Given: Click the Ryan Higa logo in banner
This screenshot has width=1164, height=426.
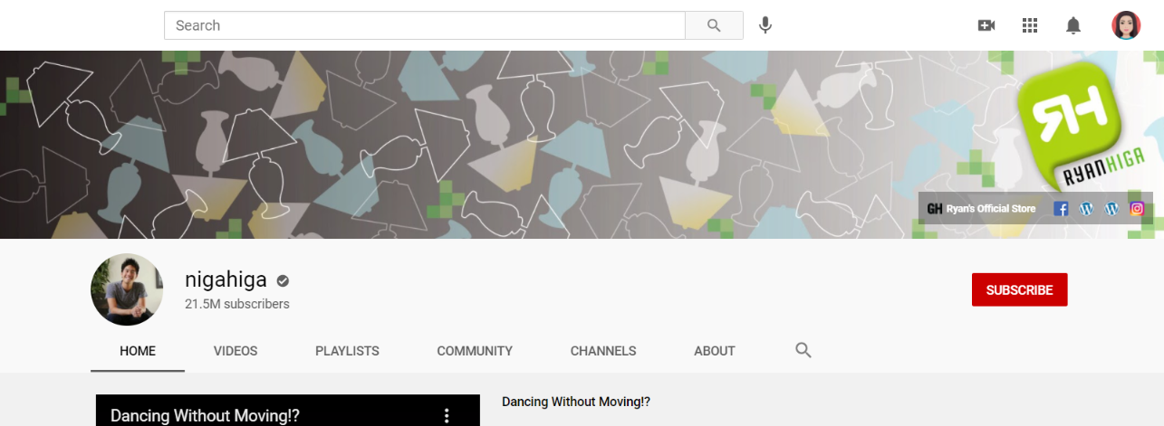Looking at the screenshot, I should point(1080,127).
